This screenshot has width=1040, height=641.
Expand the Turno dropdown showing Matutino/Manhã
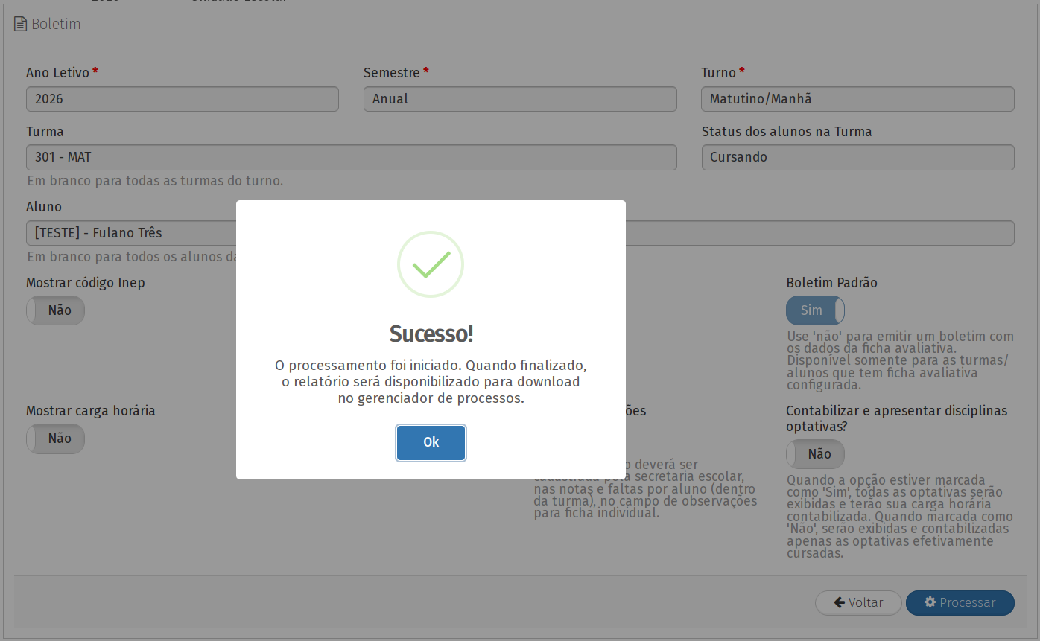click(x=857, y=99)
